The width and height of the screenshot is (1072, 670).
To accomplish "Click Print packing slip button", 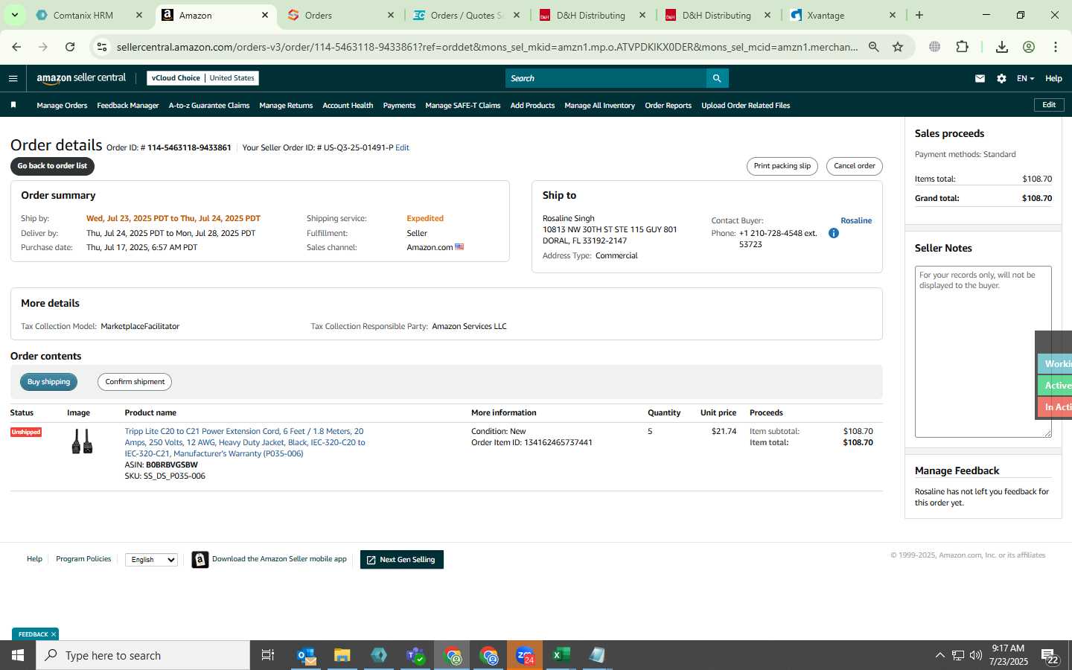I will click(782, 166).
